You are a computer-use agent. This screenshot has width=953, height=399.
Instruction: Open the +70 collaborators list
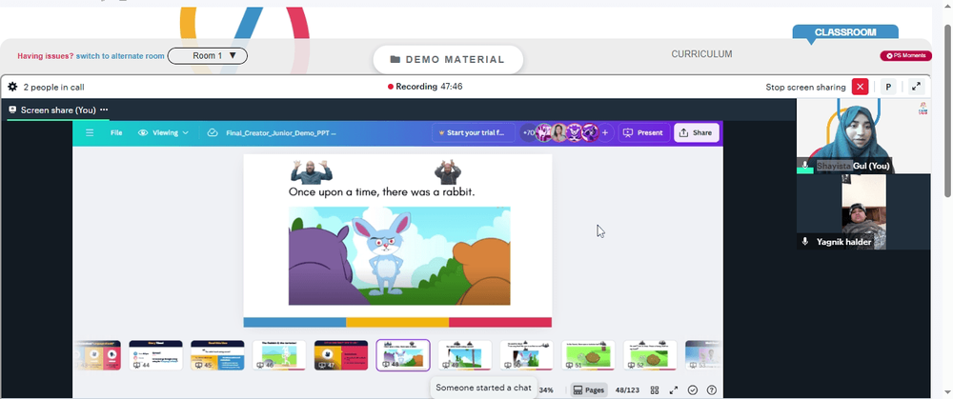click(529, 132)
